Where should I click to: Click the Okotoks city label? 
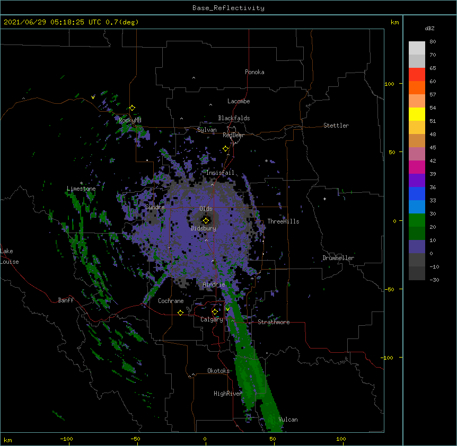218,371
